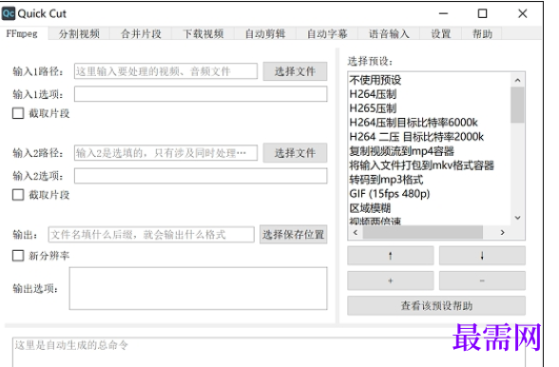Screen dimensions: 559x367
Task: Select preset H264压制目标比特率6000k
Action: pyautogui.click(x=430, y=123)
